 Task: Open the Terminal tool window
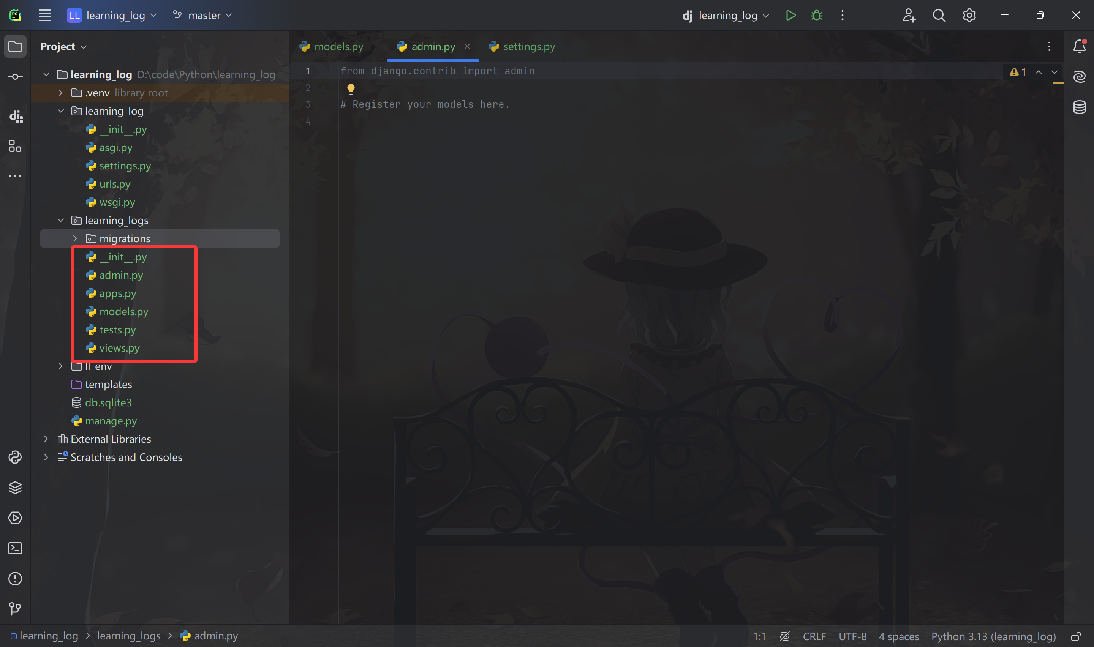click(15, 548)
